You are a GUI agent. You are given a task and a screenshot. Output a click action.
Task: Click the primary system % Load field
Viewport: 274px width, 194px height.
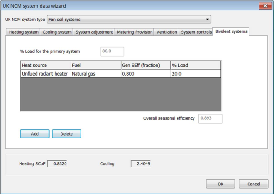[112, 51]
